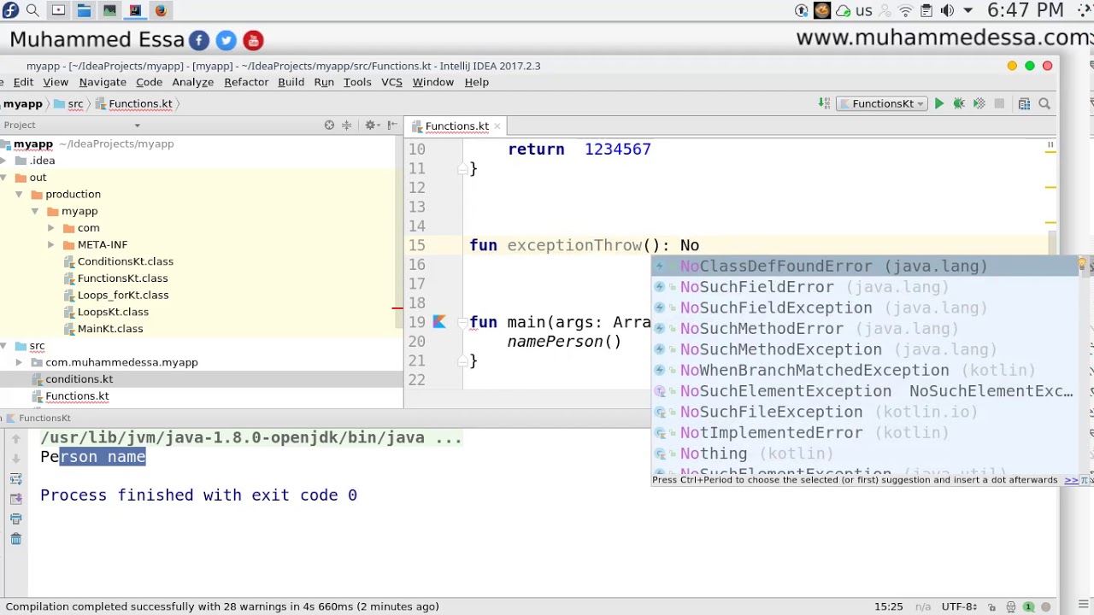Select conditions.kt in the src folder
Image resolution: width=1094 pixels, height=615 pixels.
(79, 379)
